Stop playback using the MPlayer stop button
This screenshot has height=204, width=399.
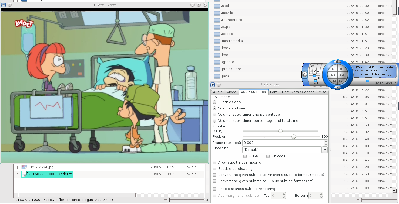(341, 69)
